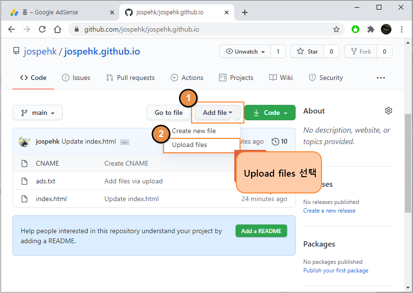Switch to the Issues tab
Viewport: 413px width, 293px height.
[76, 78]
